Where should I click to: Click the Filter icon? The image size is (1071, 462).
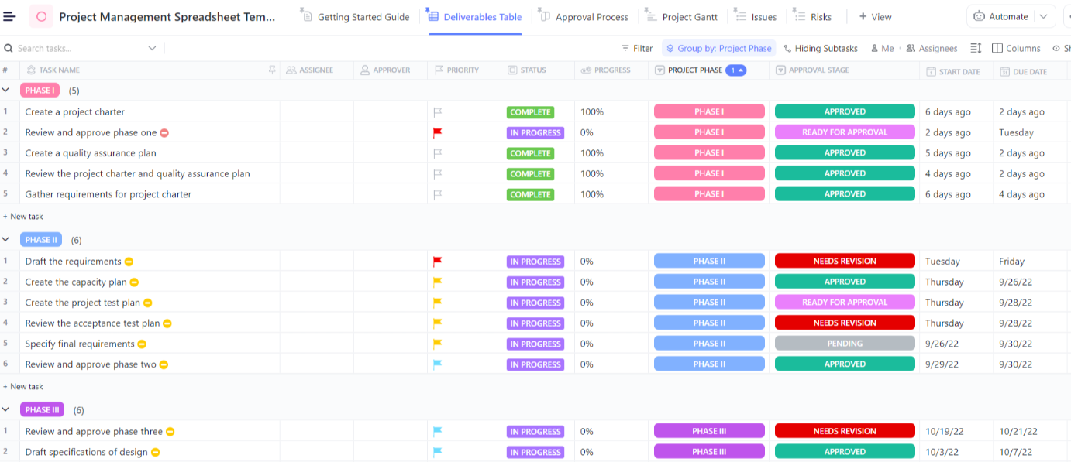click(625, 48)
